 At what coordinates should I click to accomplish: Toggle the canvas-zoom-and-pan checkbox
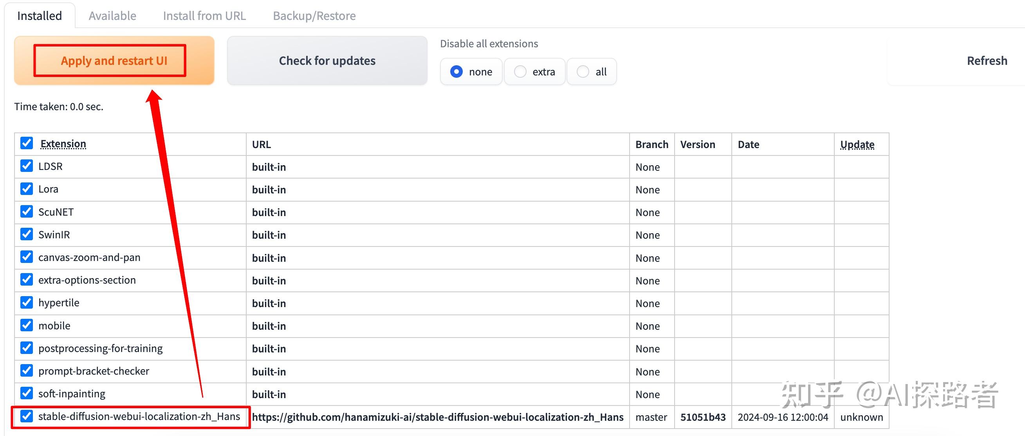tap(27, 257)
